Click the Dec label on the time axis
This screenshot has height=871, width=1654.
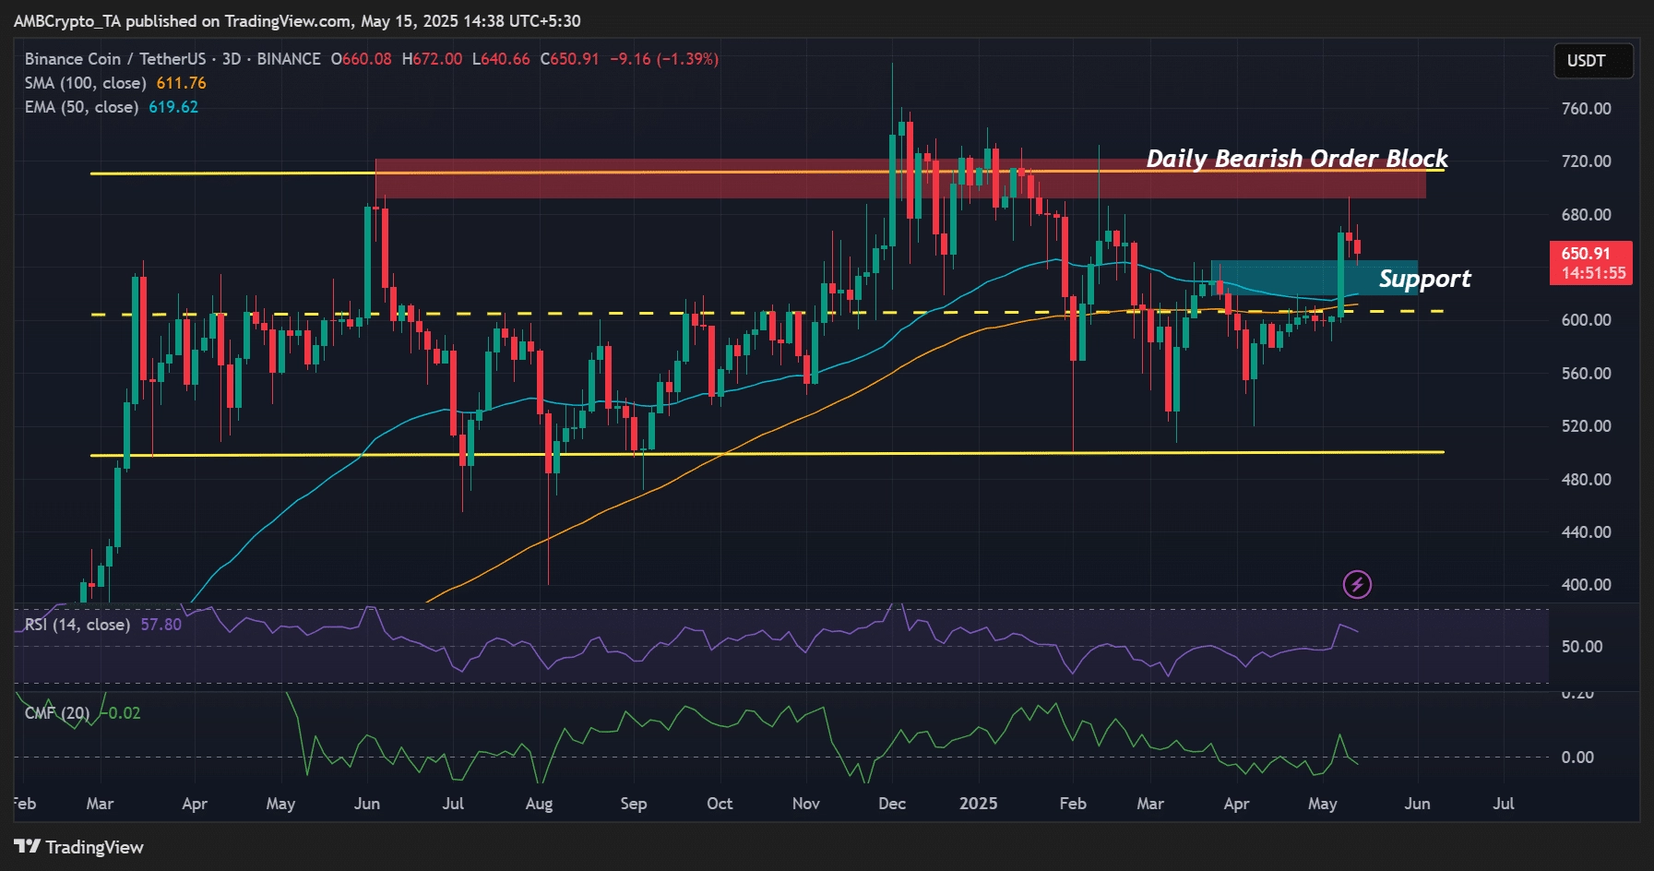click(x=892, y=804)
